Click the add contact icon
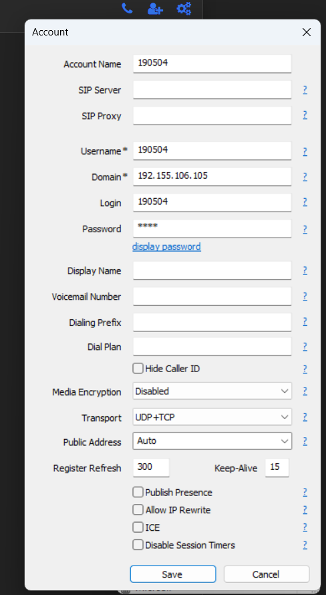 click(155, 8)
